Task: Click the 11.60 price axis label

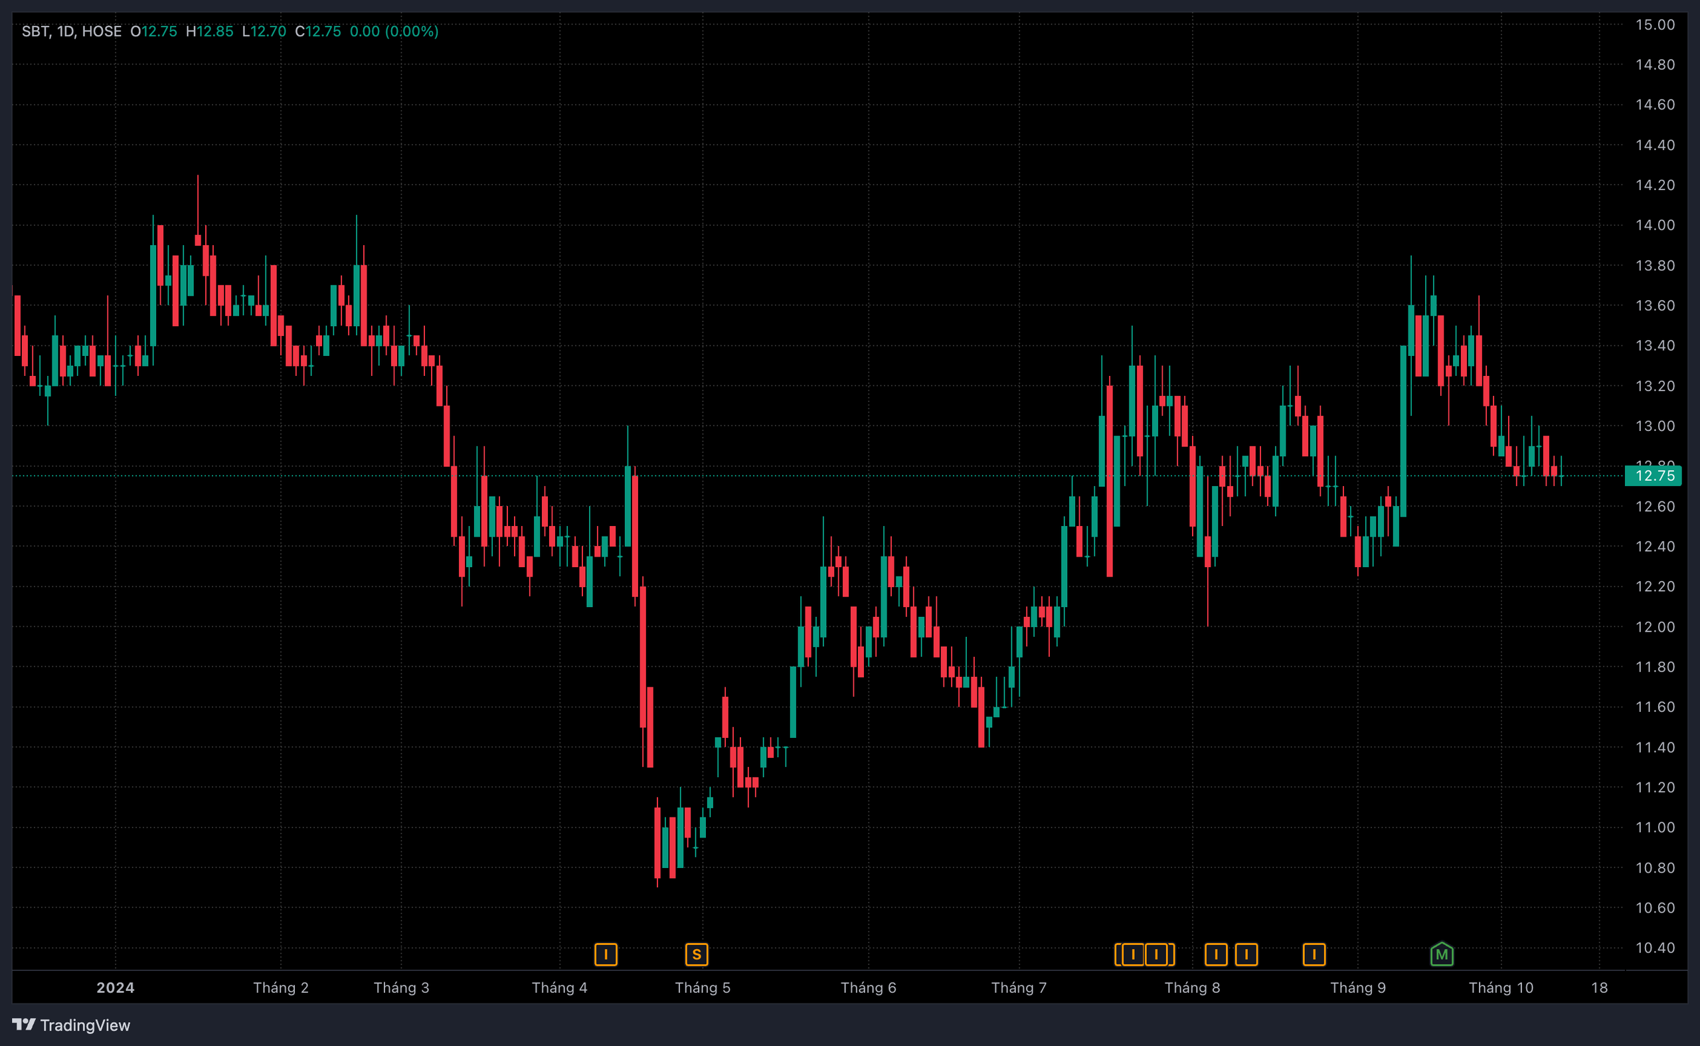Action: [1655, 707]
